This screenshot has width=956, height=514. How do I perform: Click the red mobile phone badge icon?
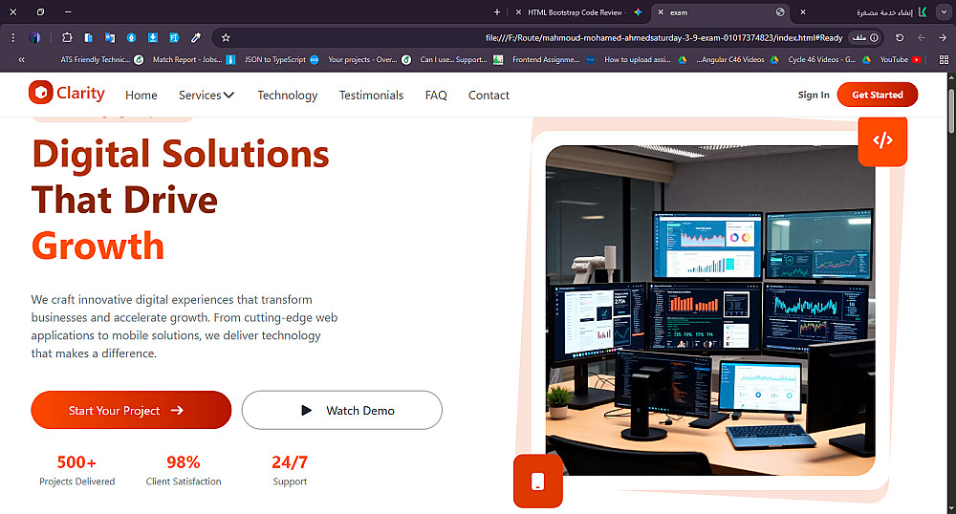[x=537, y=482]
